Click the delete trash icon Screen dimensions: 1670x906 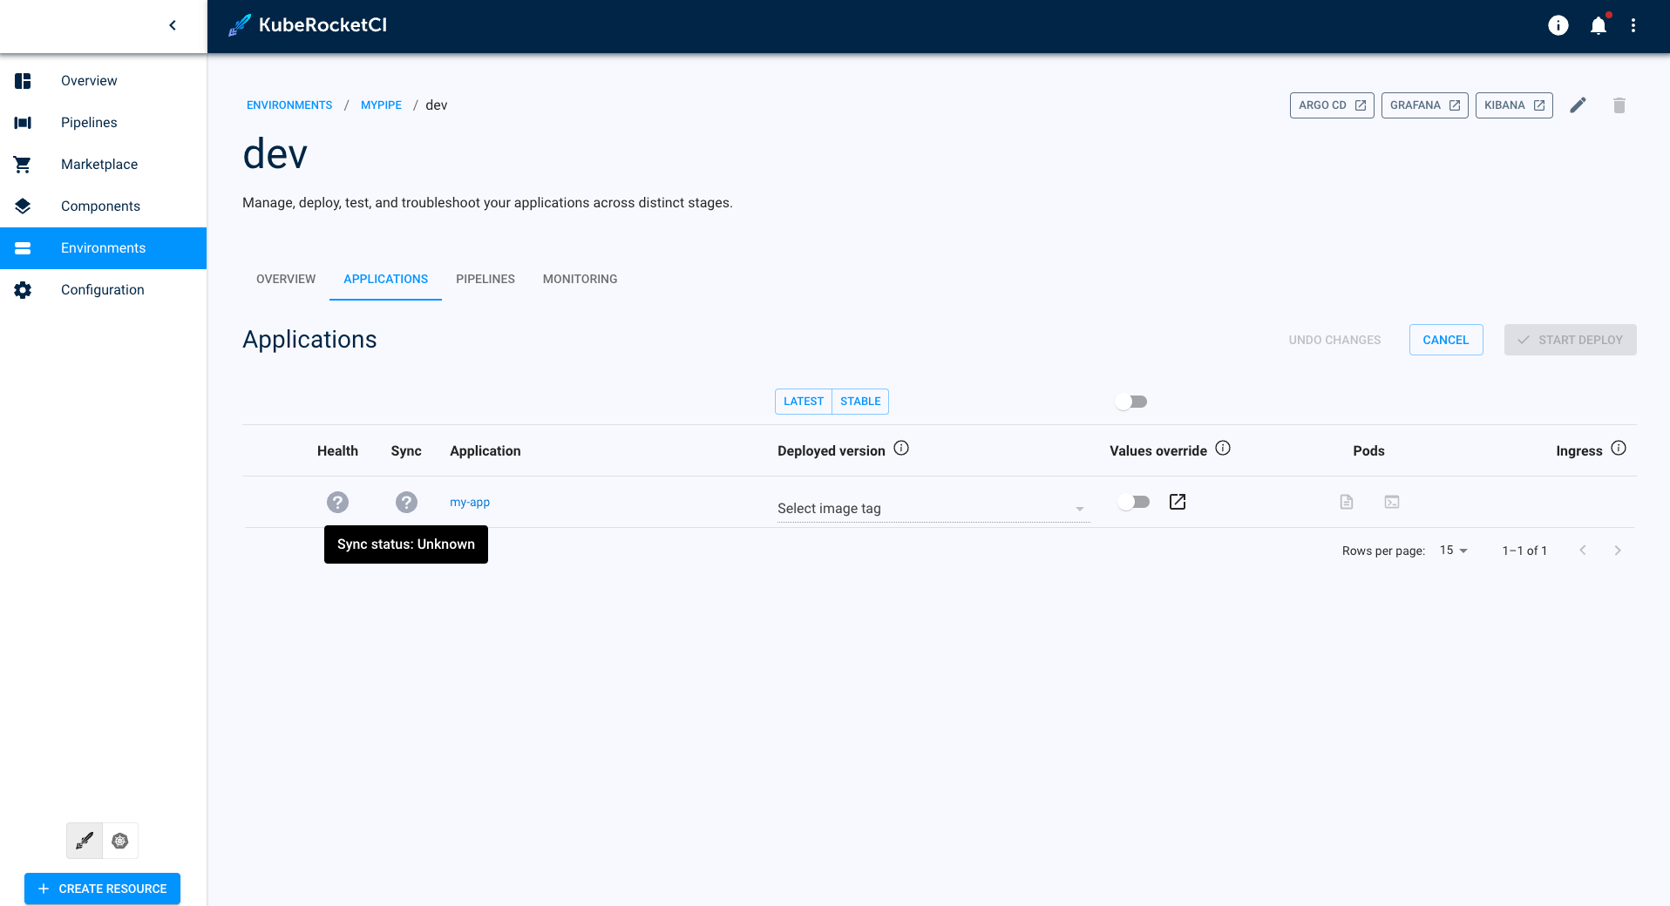point(1619,105)
